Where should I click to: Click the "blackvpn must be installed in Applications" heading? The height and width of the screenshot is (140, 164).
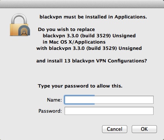tap(93, 17)
